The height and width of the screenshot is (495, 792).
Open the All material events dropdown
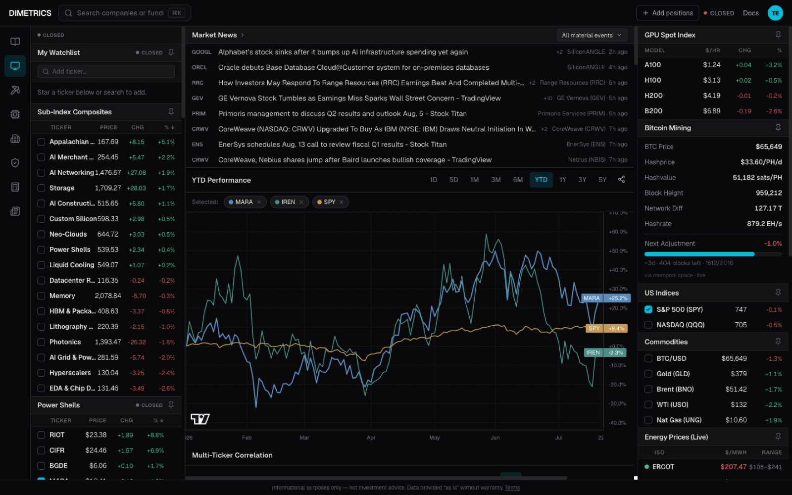click(592, 35)
